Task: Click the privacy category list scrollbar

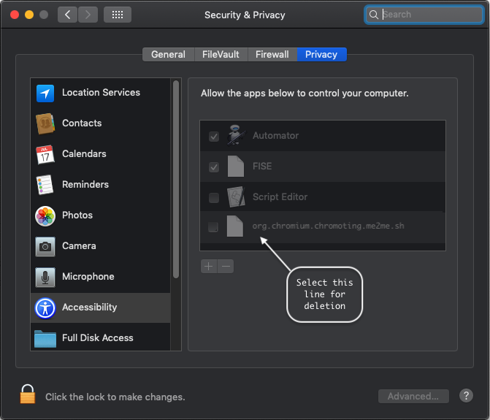Action: point(176,180)
